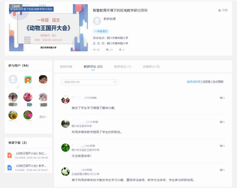Sort comments by 按点赞数
Image resolution: width=237 pixels, height=188 pixels.
coord(218,82)
